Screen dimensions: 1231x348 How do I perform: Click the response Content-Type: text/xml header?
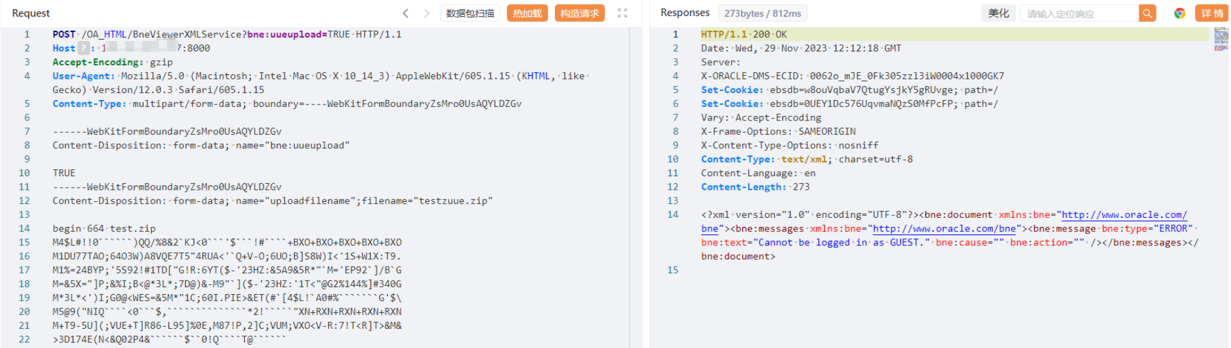[807, 160]
